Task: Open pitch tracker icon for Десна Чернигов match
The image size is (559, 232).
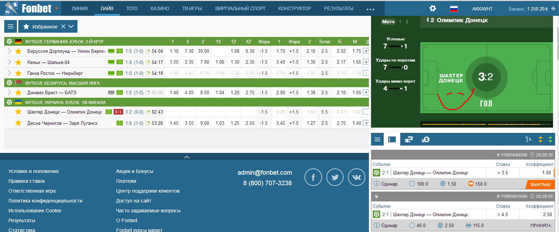Action: tap(120, 123)
